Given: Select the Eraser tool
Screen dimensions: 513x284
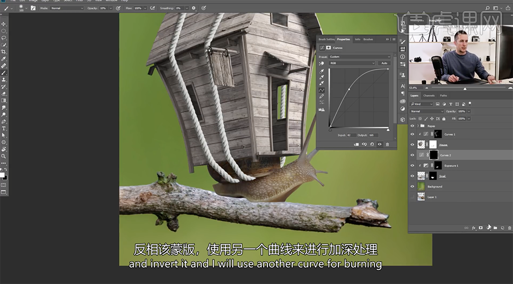Looking at the screenshot, I should click(x=4, y=94).
